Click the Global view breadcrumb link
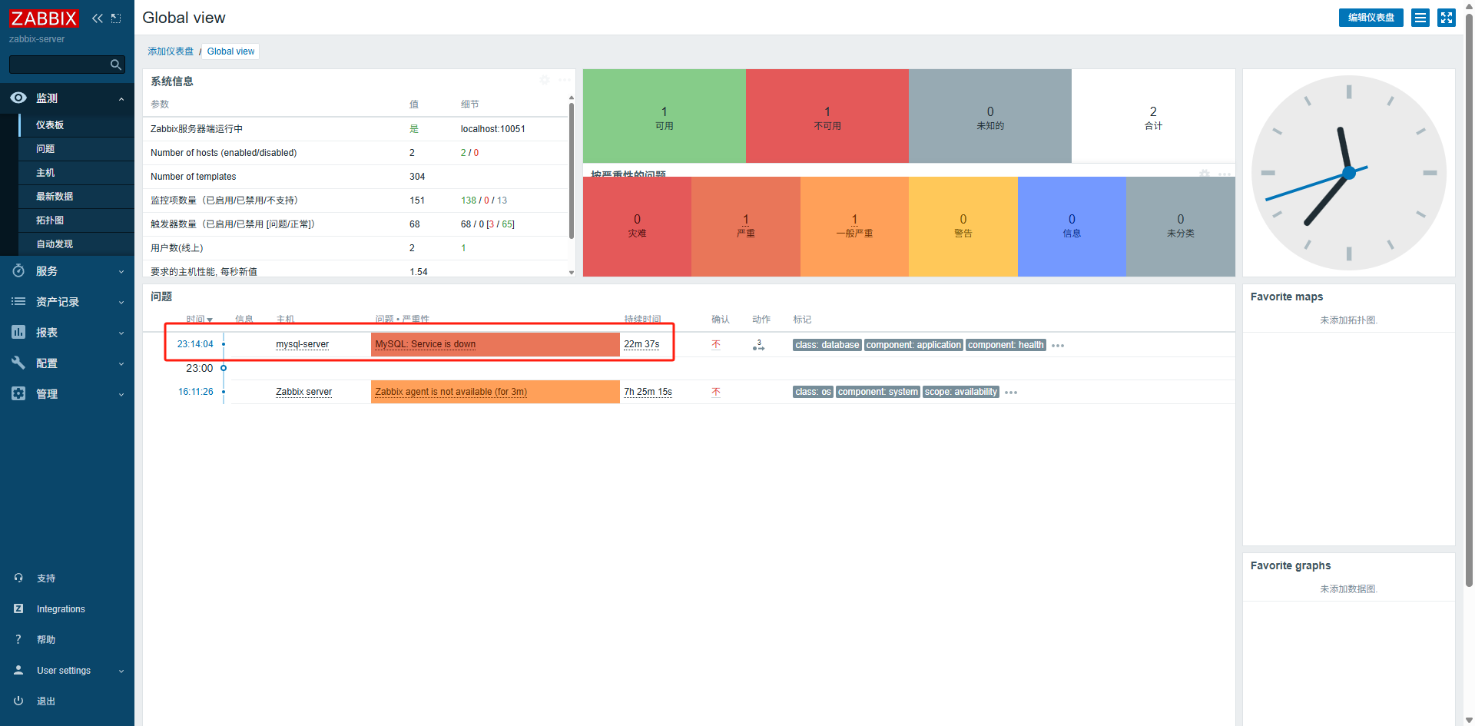The height and width of the screenshot is (726, 1475). click(x=230, y=51)
